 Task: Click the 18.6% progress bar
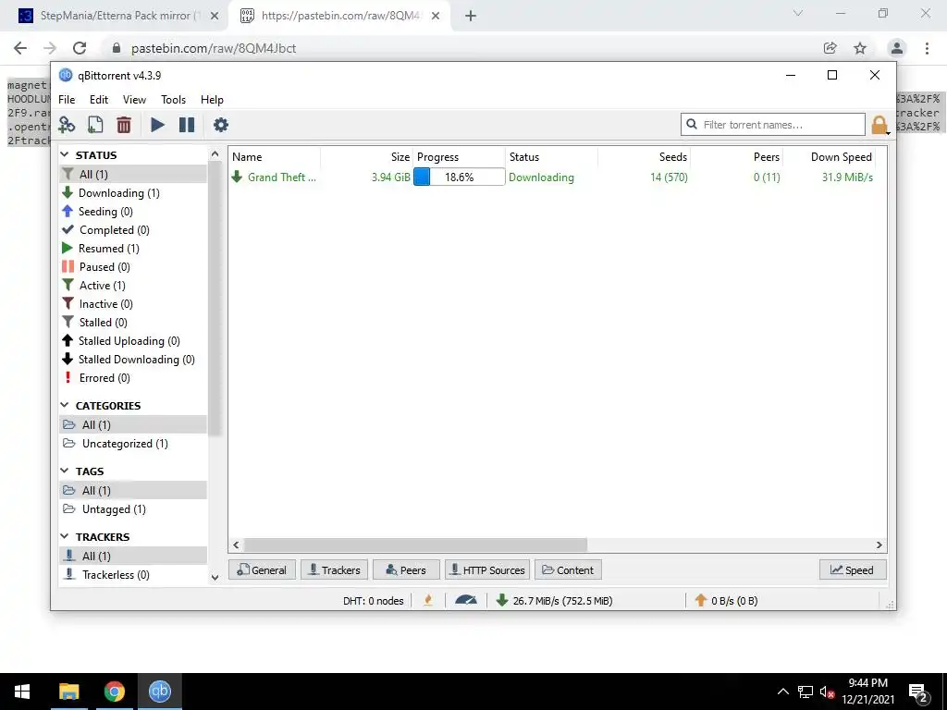tap(459, 177)
